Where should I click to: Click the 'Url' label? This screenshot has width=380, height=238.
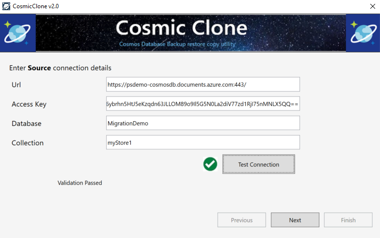(x=16, y=84)
